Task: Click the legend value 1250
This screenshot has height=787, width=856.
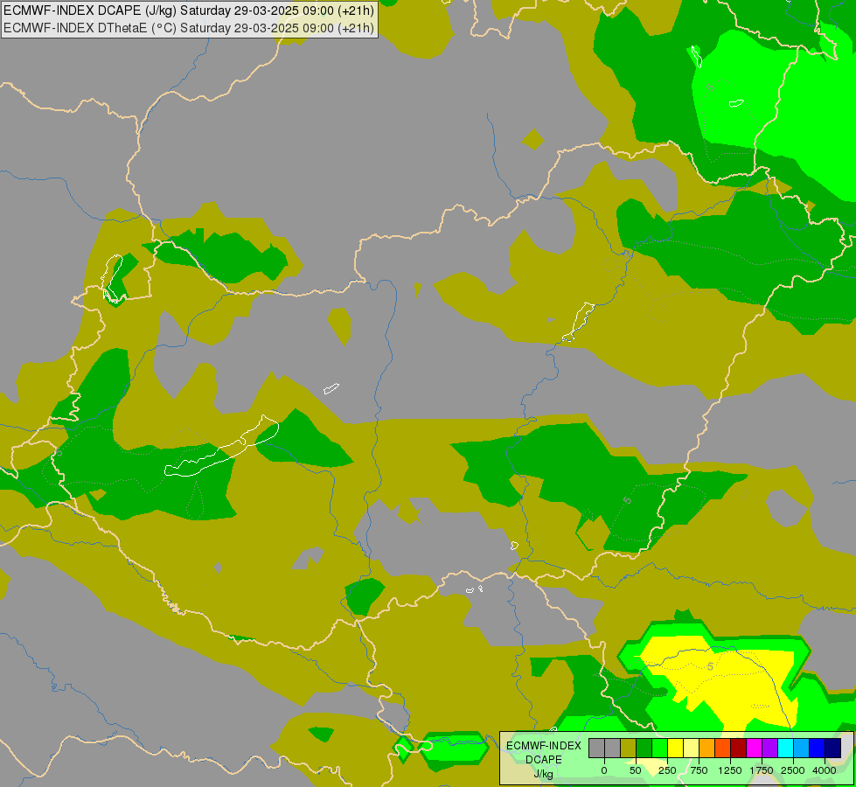Action: point(730,770)
